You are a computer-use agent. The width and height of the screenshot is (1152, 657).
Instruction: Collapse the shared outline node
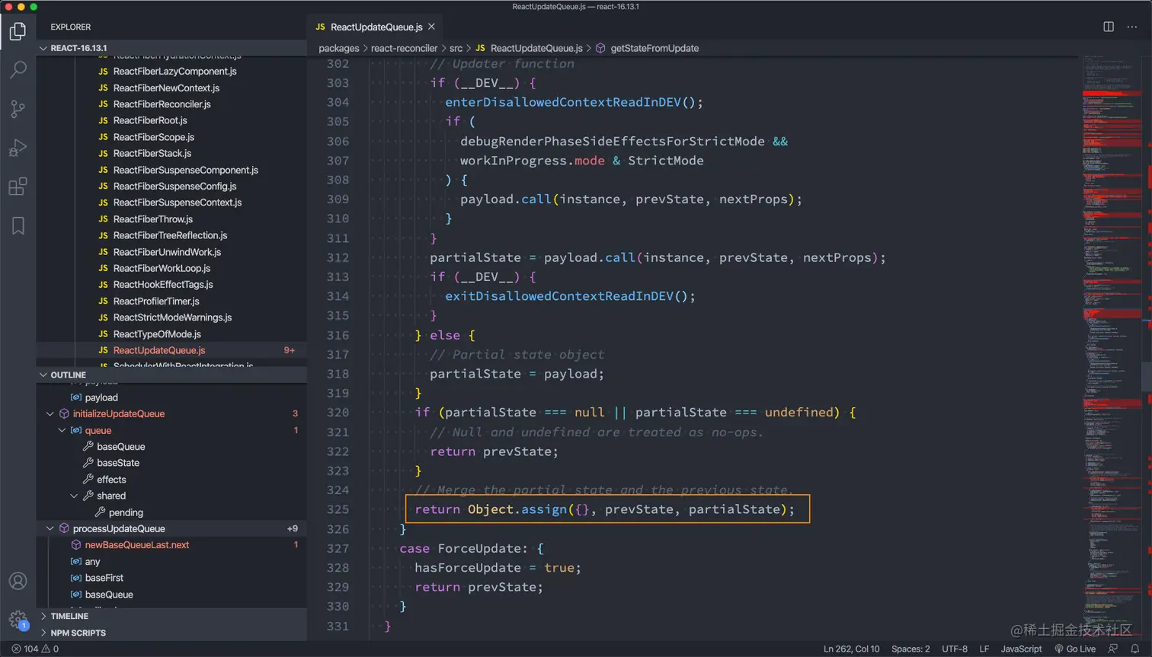click(75, 496)
